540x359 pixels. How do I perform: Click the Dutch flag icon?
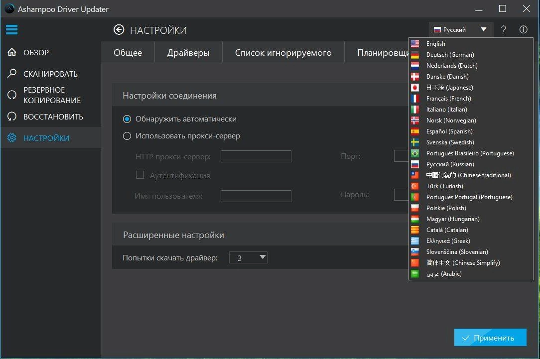[x=415, y=66]
